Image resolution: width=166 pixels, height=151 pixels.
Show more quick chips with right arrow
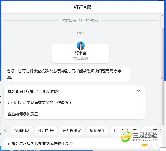coord(161,130)
